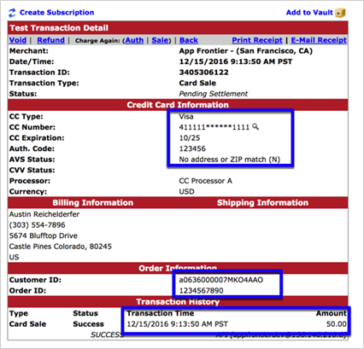Click the Transaction History section header
364x349 pixels.
178,302
